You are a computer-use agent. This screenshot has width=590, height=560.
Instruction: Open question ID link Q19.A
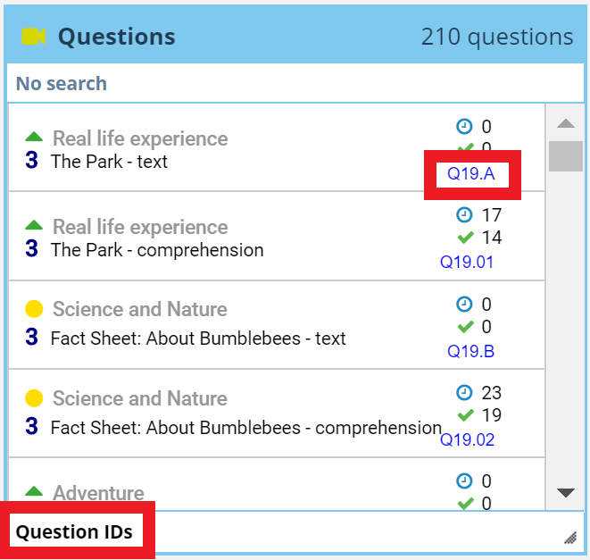point(471,173)
